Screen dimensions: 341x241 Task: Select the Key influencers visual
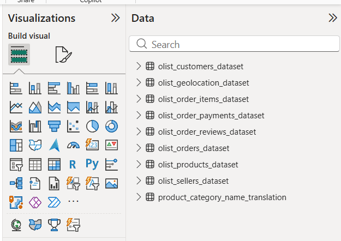[111, 164]
